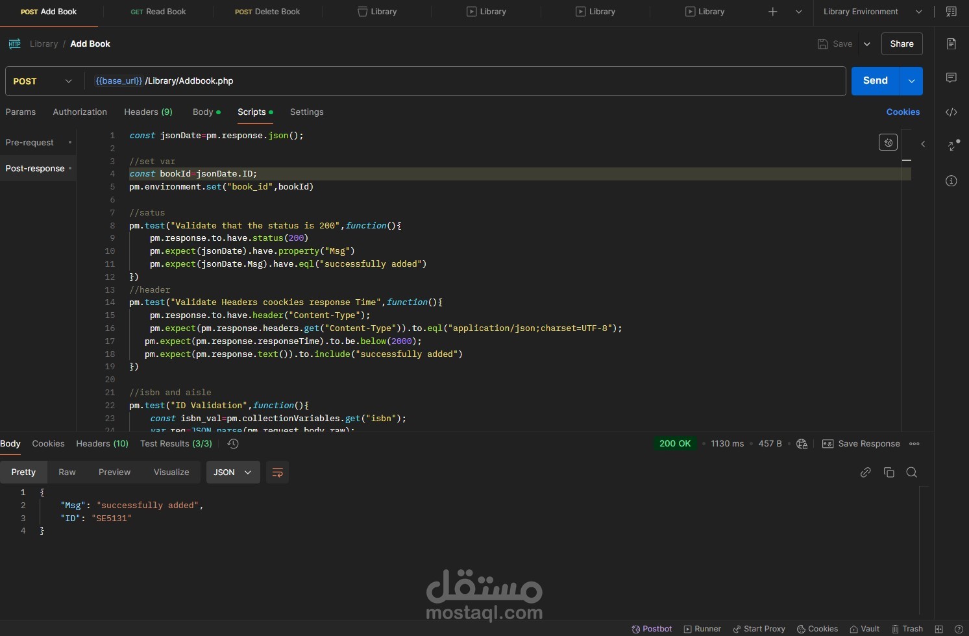Open request info icon in right sidebar
Image resolution: width=969 pixels, height=636 pixels.
coord(951,181)
